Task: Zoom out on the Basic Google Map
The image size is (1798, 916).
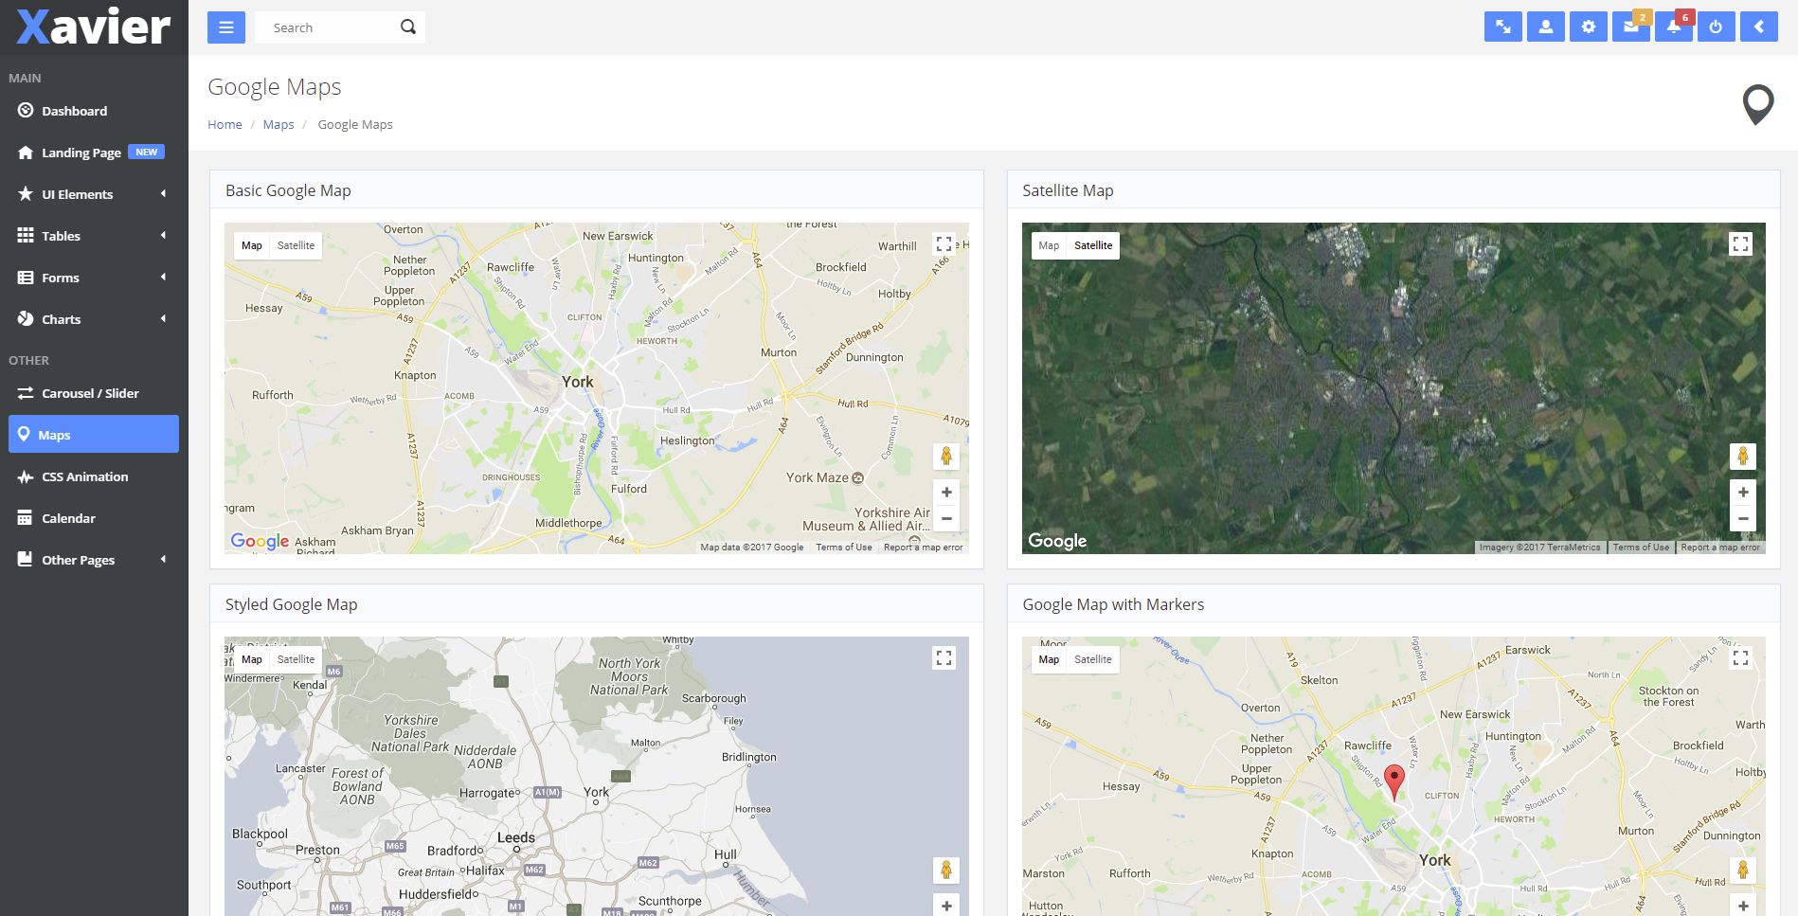Action: click(945, 518)
